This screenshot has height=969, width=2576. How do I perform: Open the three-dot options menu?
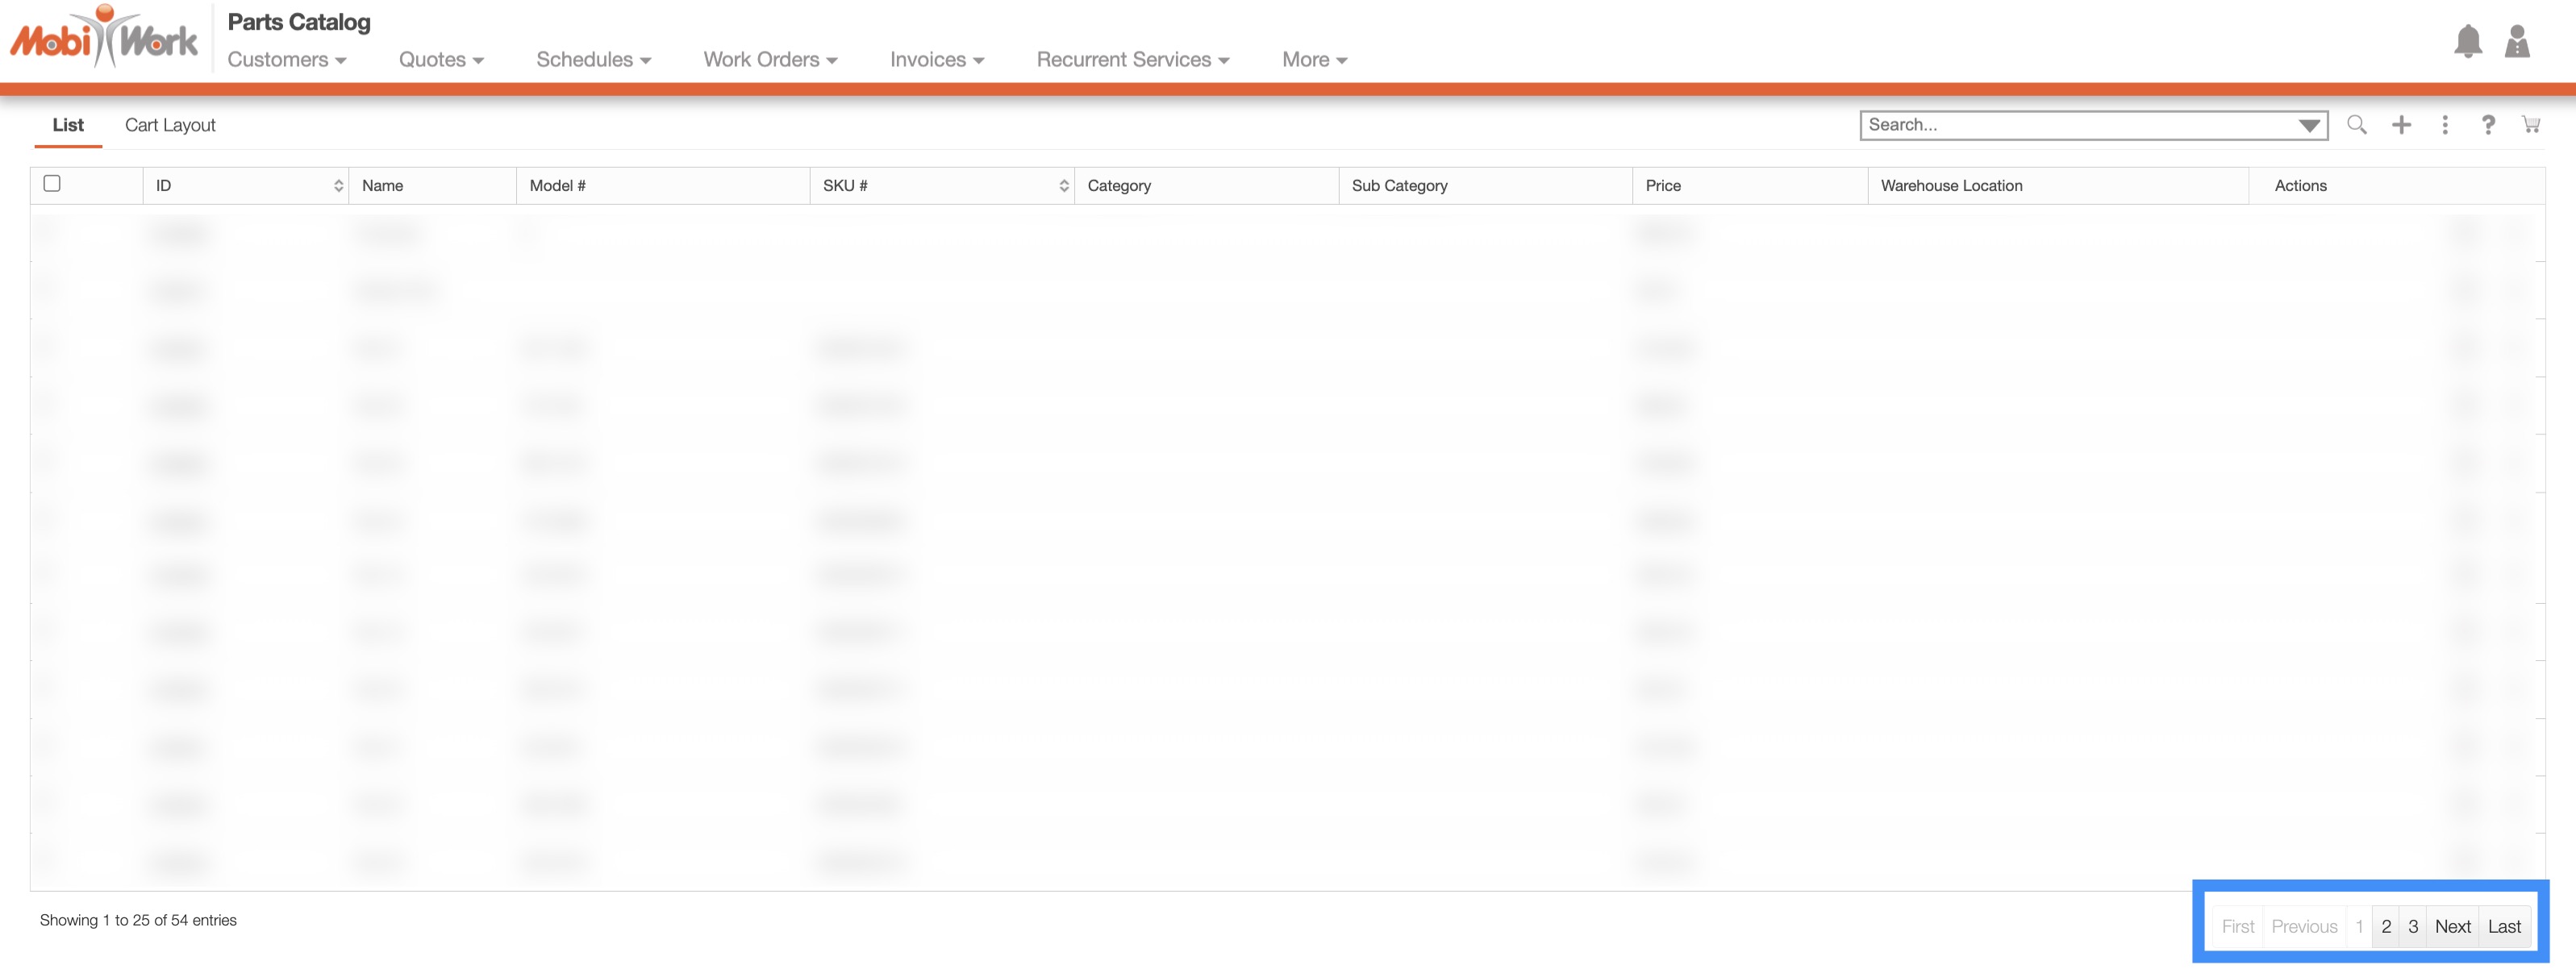click(x=2444, y=125)
